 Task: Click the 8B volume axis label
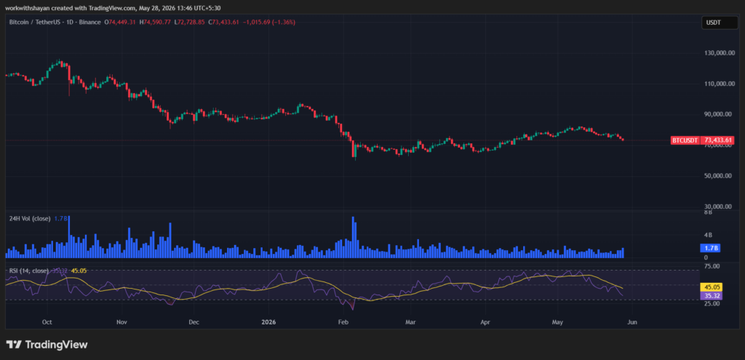coord(708,213)
